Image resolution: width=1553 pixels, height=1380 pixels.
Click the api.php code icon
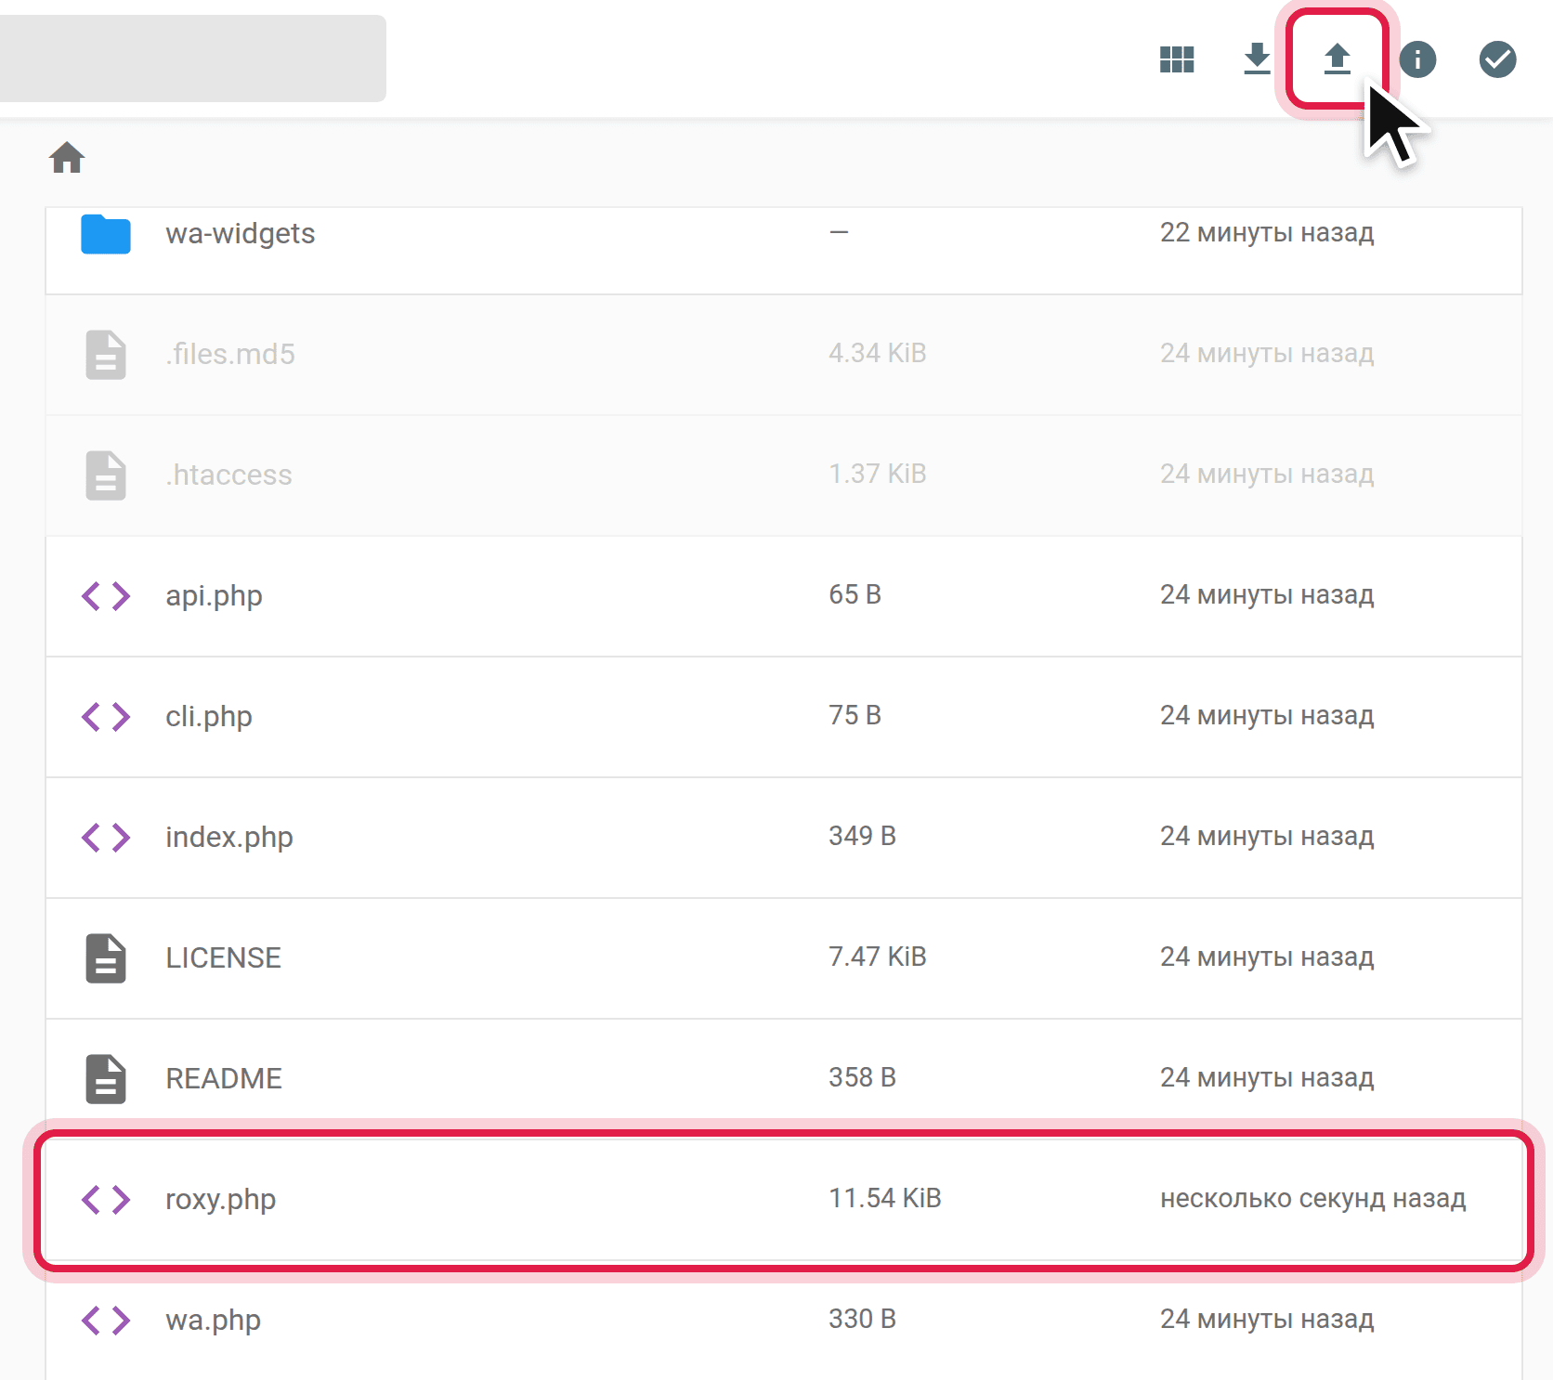[x=106, y=596]
